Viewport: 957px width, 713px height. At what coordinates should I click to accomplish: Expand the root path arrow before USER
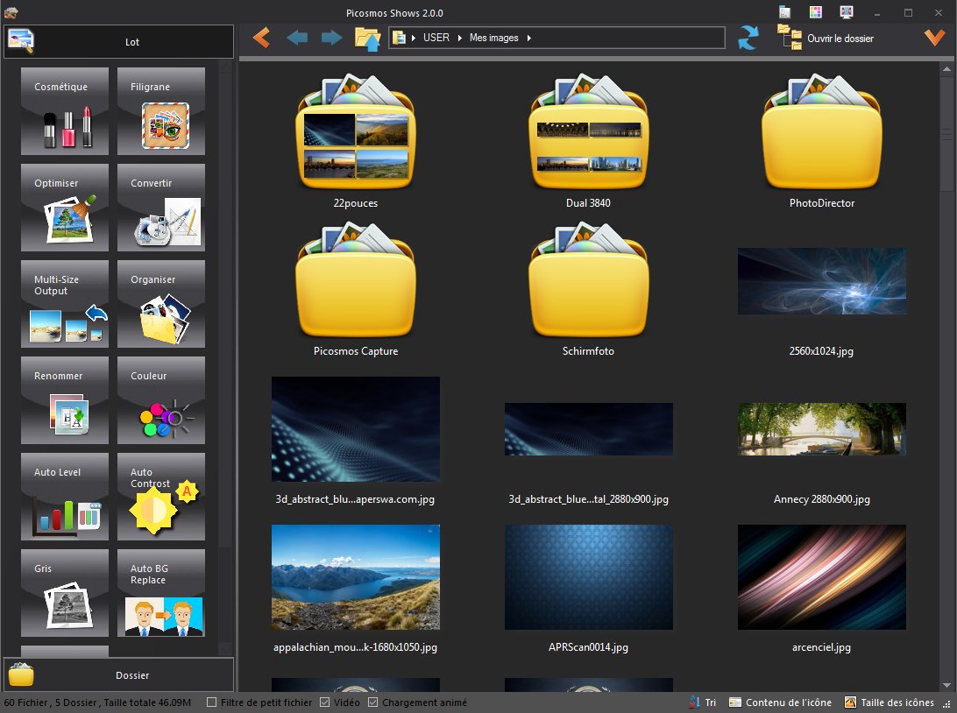[413, 38]
